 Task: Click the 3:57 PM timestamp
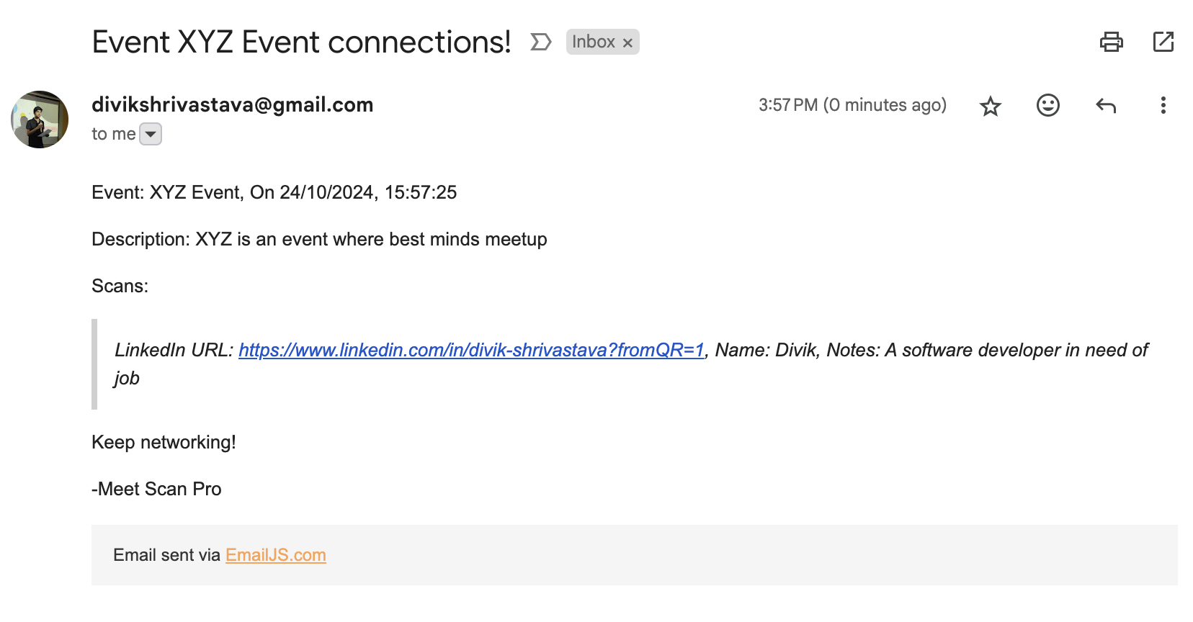tap(852, 105)
